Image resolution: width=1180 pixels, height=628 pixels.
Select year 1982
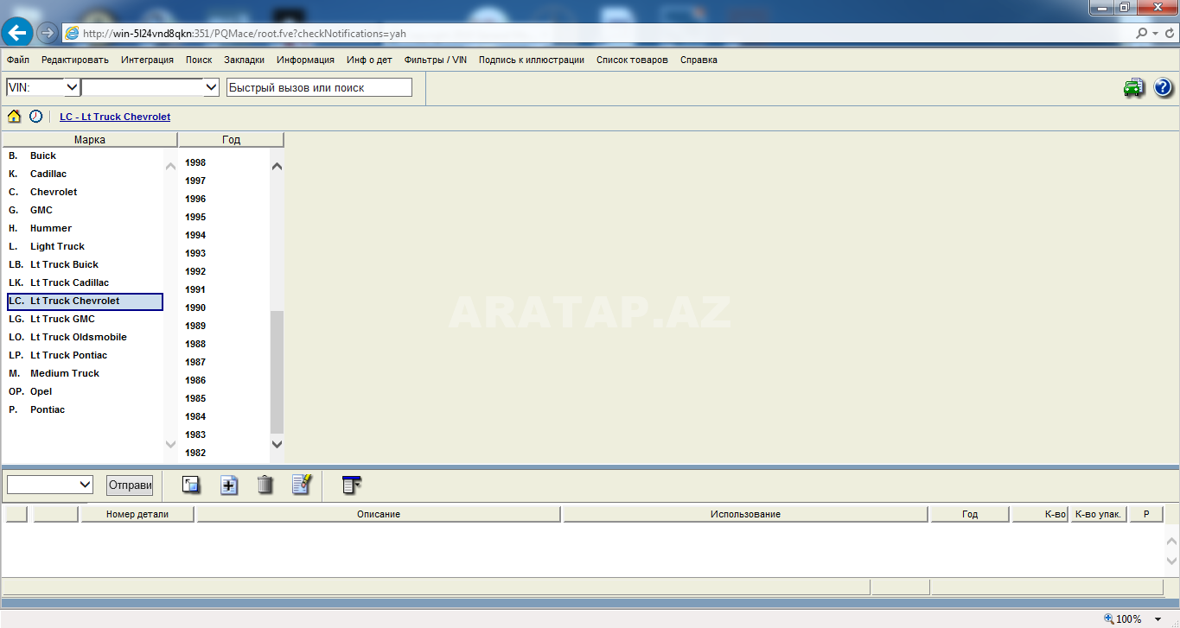click(x=195, y=453)
